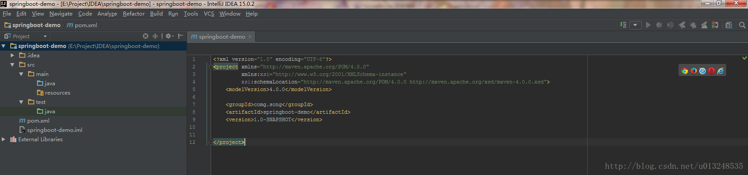Select External Libraries node
Image resolution: width=748 pixels, height=175 pixels.
[37, 139]
